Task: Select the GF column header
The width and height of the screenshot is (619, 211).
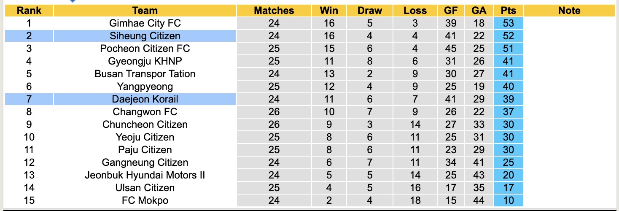Action: [451, 11]
